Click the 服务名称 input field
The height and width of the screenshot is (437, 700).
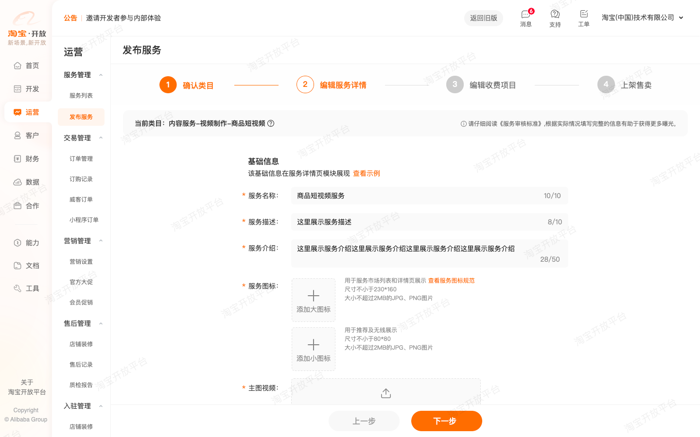point(418,196)
